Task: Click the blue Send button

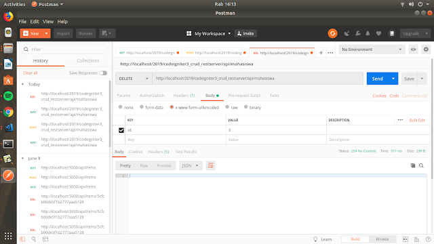Action: (378, 79)
